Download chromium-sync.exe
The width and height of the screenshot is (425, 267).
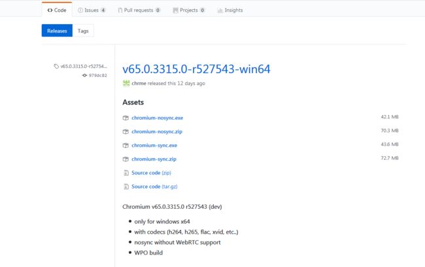pyautogui.click(x=154, y=146)
